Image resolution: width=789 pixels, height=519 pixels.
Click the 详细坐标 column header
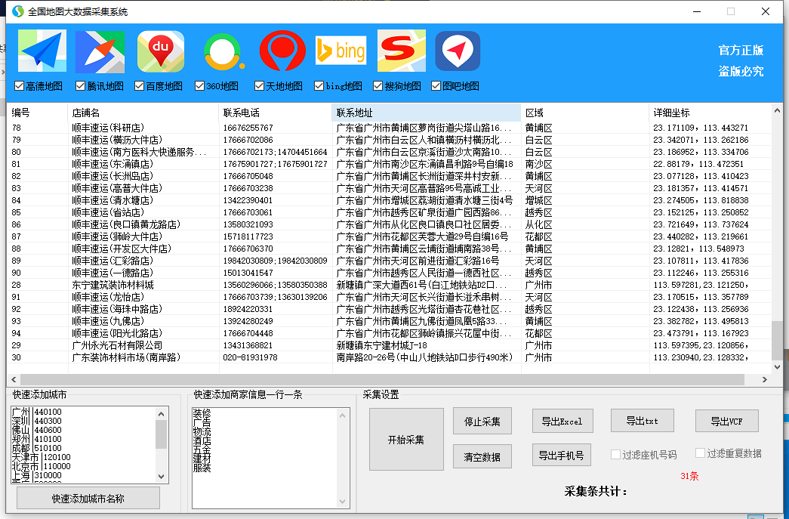pyautogui.click(x=710, y=113)
